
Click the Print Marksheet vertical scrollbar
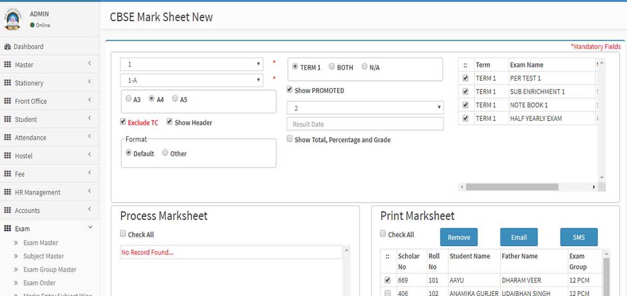606,277
